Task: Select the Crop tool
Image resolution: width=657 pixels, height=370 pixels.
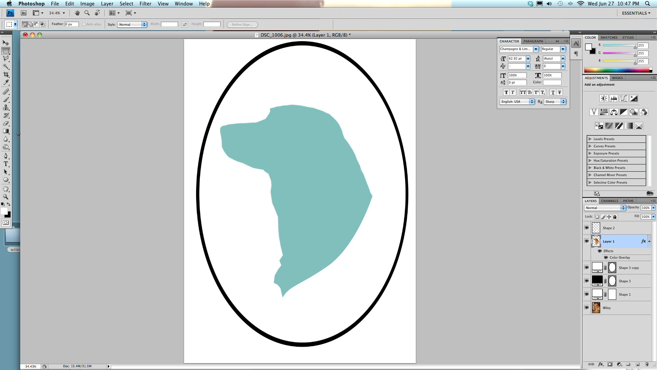Action: (6, 75)
